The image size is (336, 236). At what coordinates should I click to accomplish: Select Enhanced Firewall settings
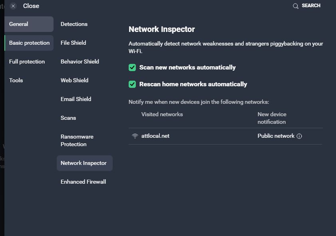(83, 182)
